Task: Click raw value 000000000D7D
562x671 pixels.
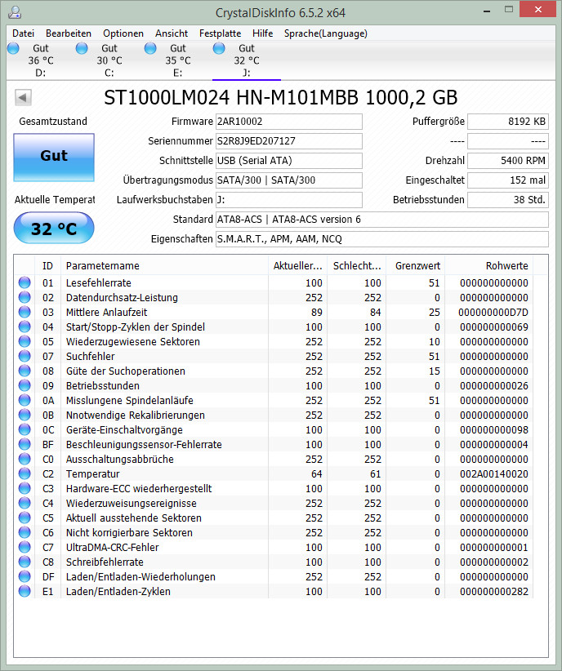Action: tap(493, 313)
